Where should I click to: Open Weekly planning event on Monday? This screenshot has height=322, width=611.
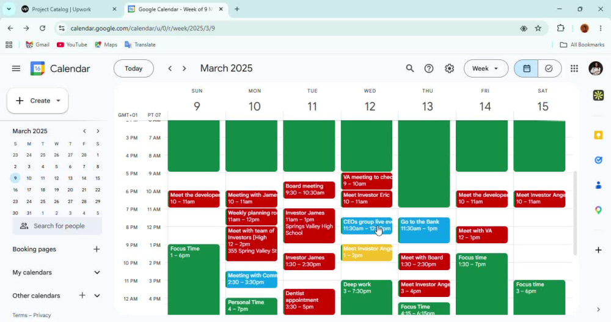[251, 216]
